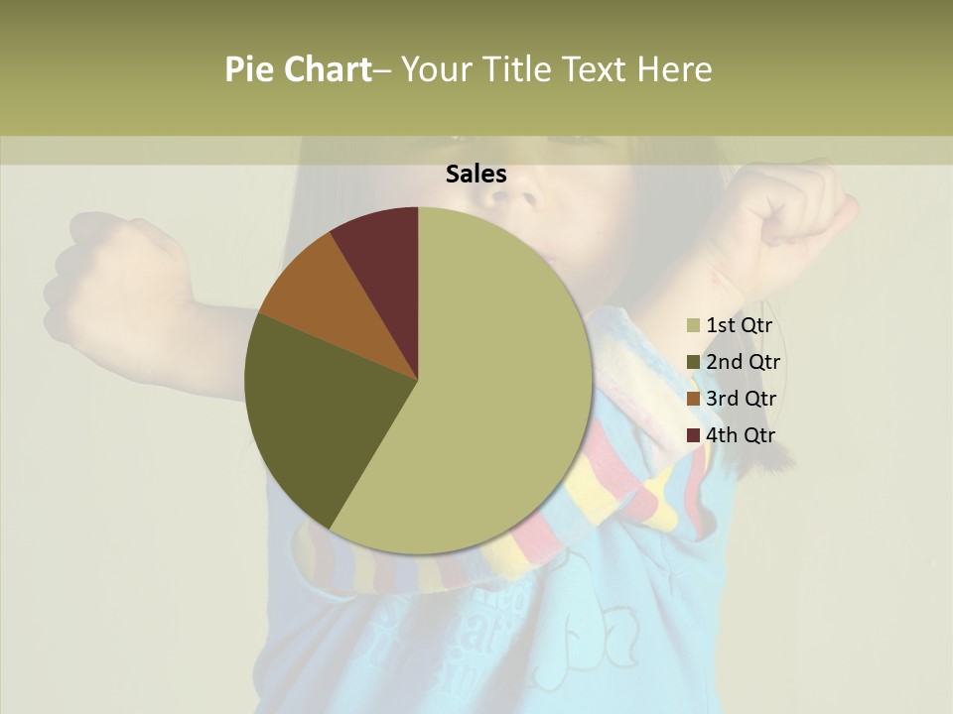Select the 4th Qtr legend label
The width and height of the screenshot is (953, 714).
pyautogui.click(x=741, y=435)
